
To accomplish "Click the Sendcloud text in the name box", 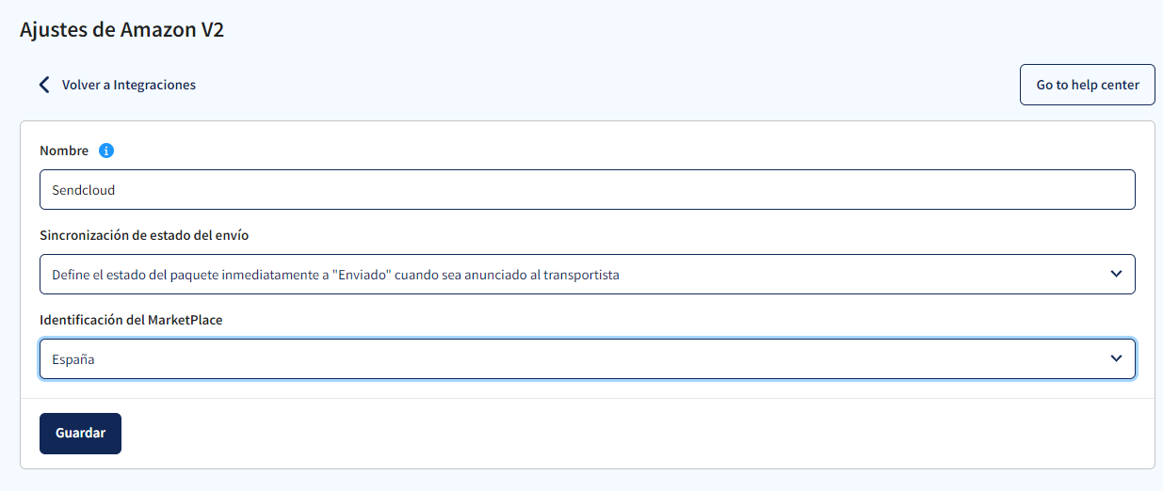I will click(83, 190).
